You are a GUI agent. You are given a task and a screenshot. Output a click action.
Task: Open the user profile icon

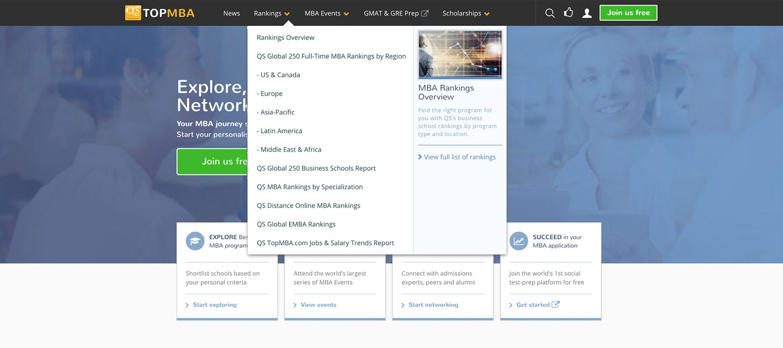click(x=587, y=13)
